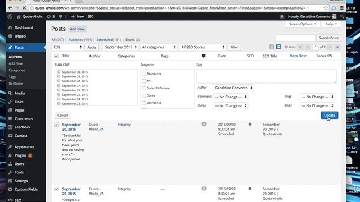Go to last page pagination arrow

click(337, 47)
